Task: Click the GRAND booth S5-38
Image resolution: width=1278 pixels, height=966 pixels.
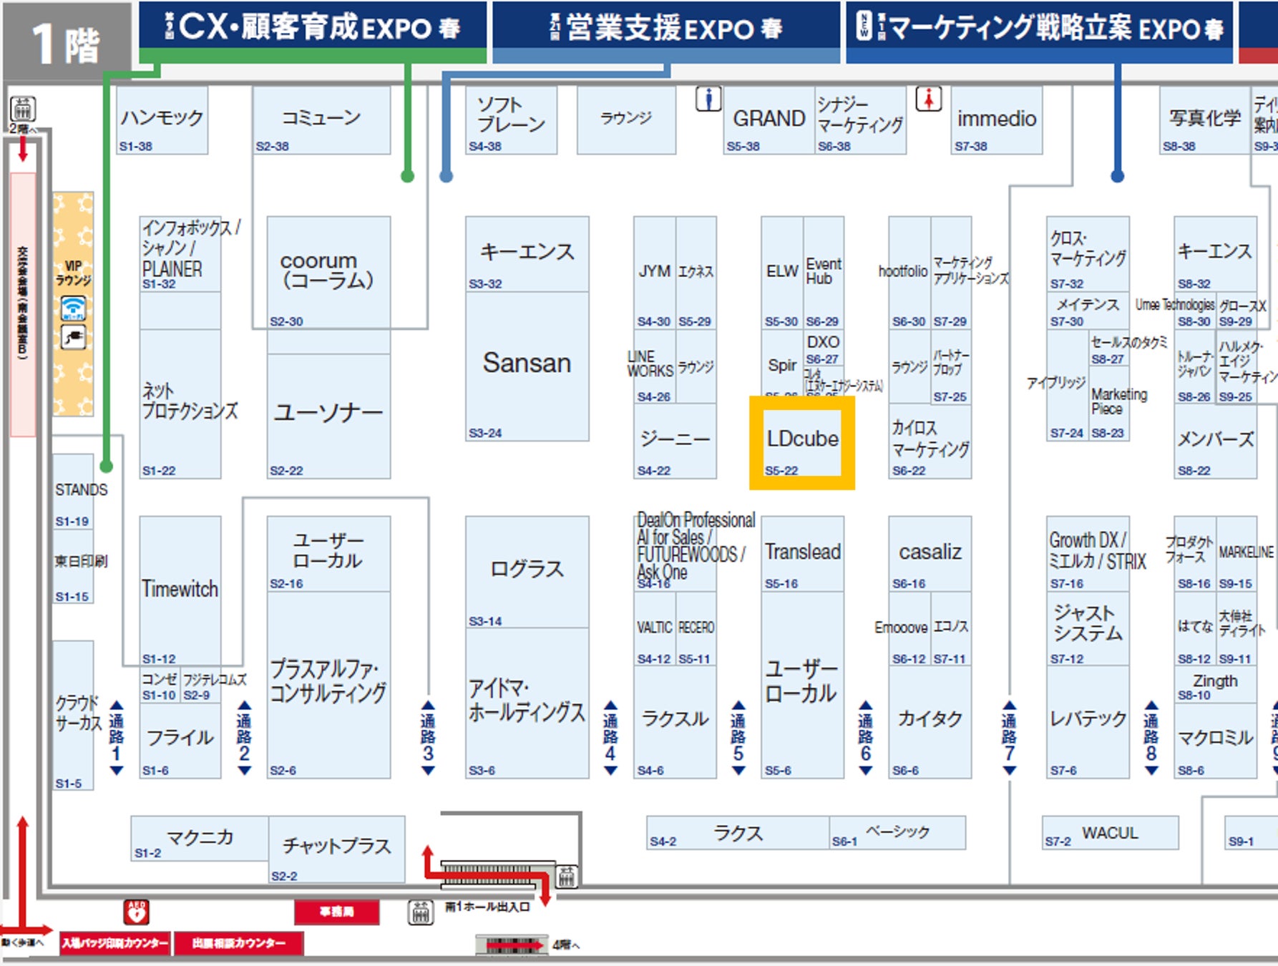Action: coord(769,120)
